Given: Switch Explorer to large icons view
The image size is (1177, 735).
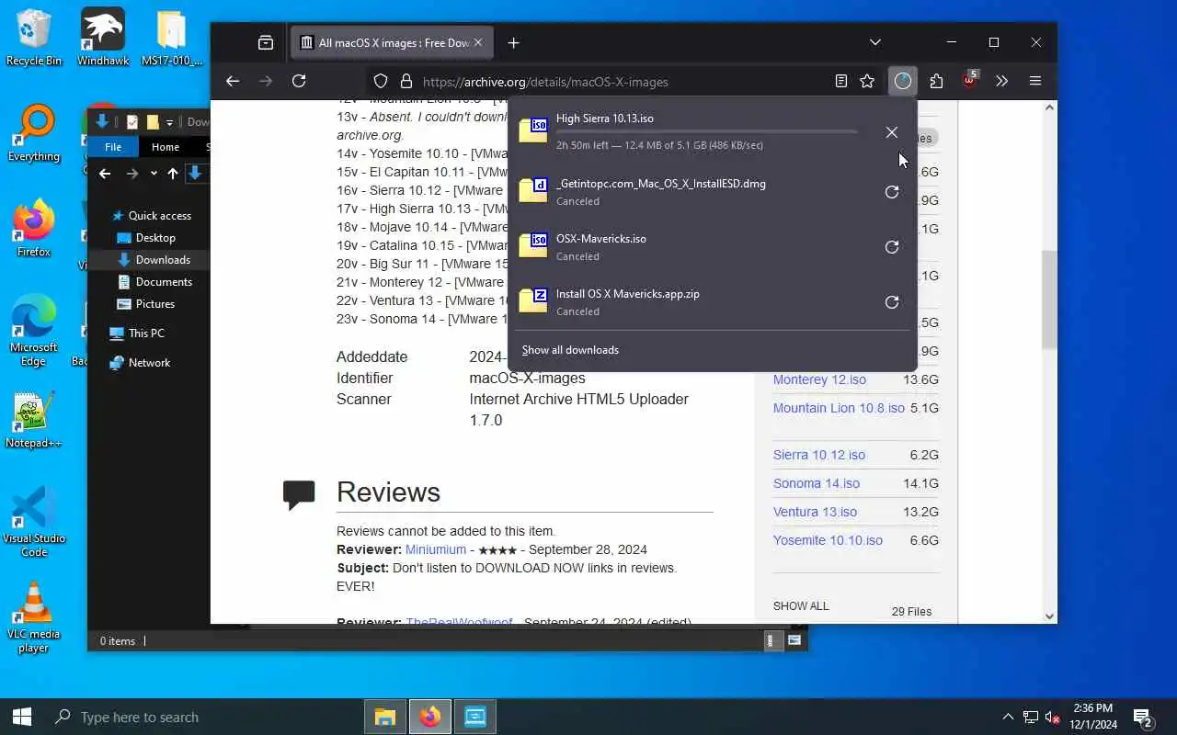Looking at the screenshot, I should pyautogui.click(x=794, y=640).
